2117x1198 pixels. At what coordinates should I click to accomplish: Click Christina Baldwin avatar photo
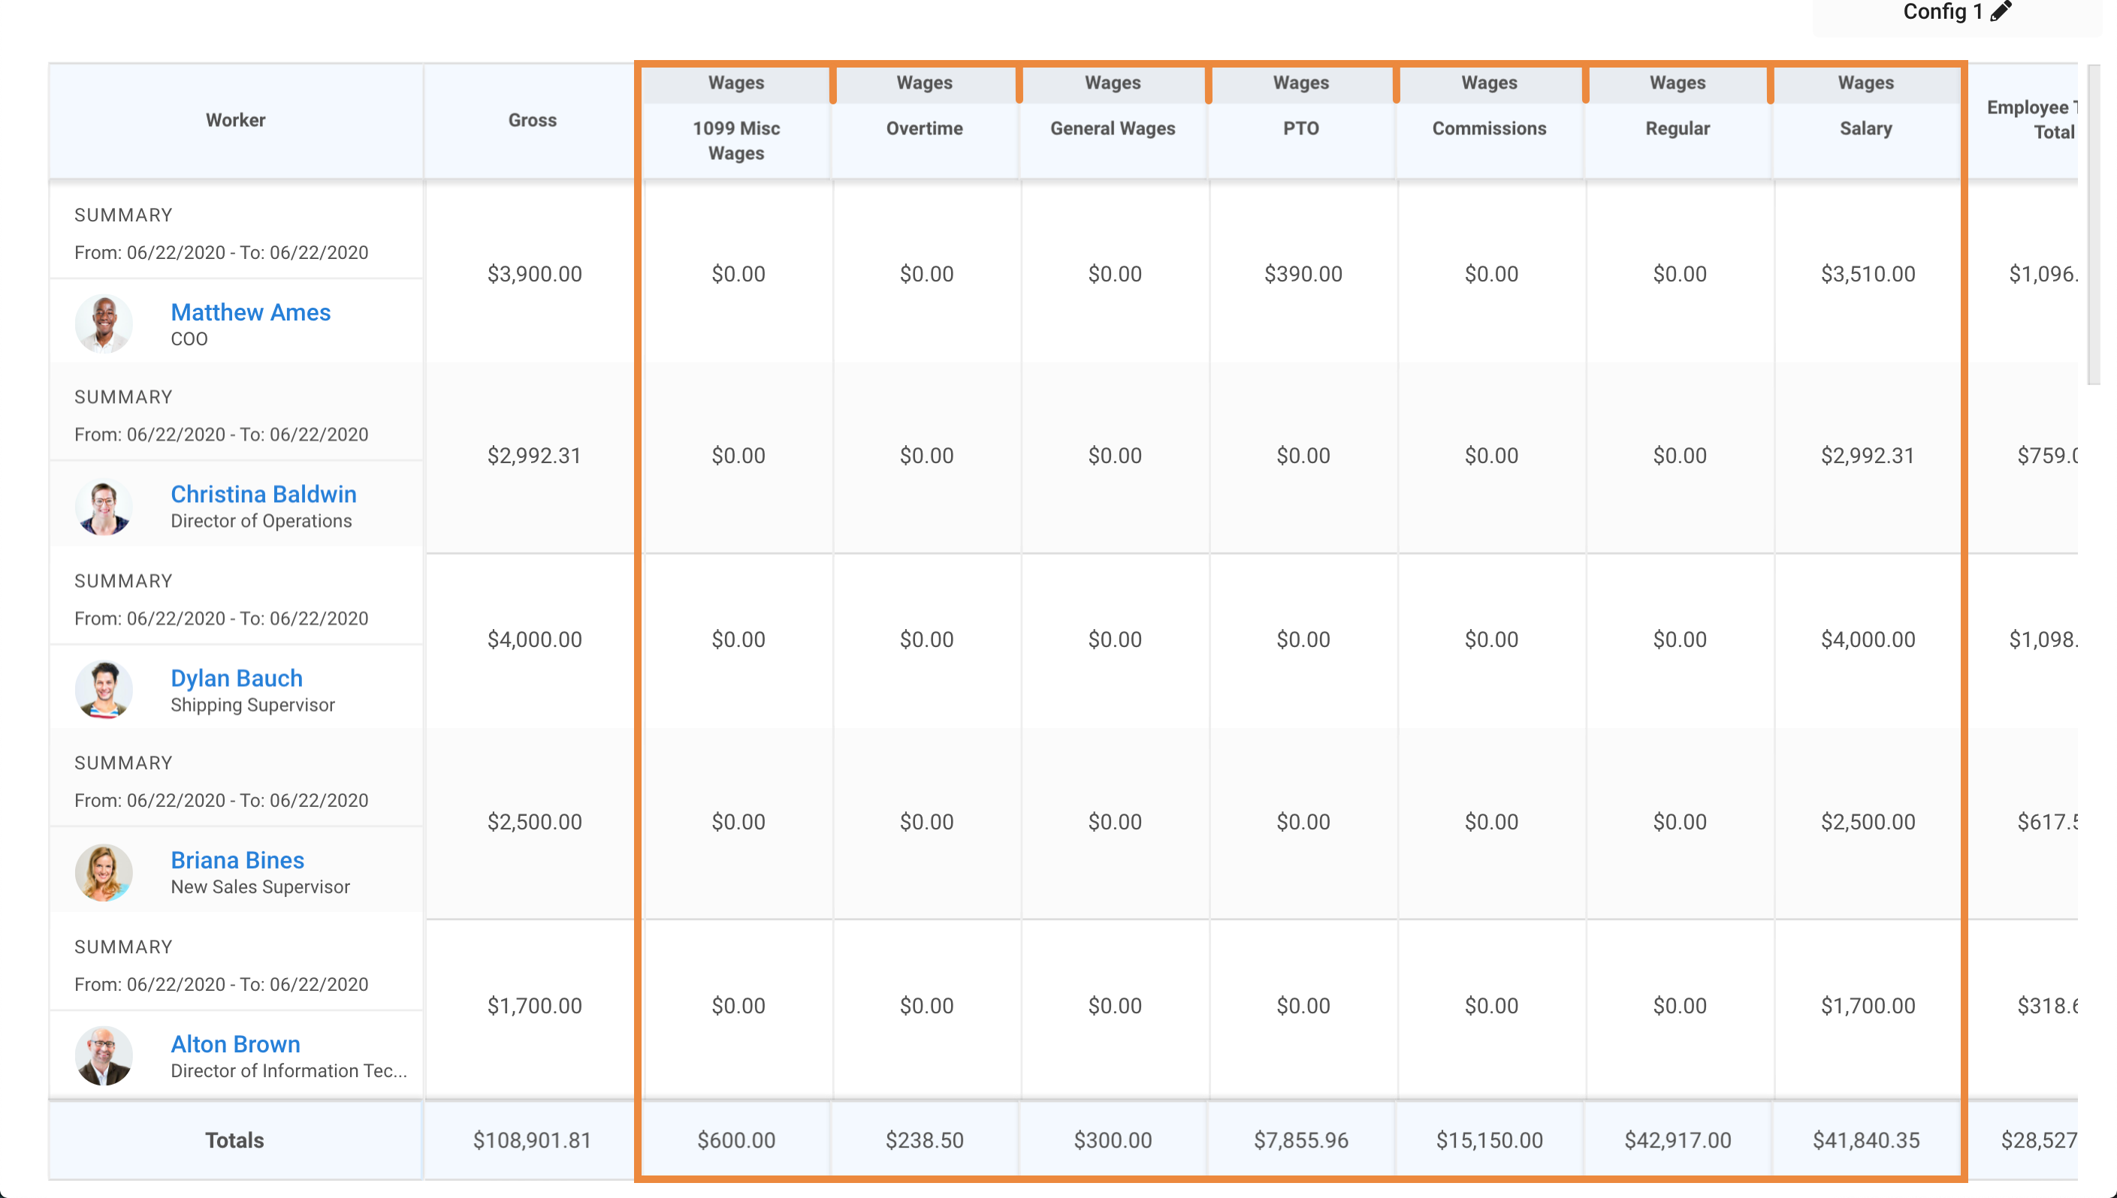[104, 507]
